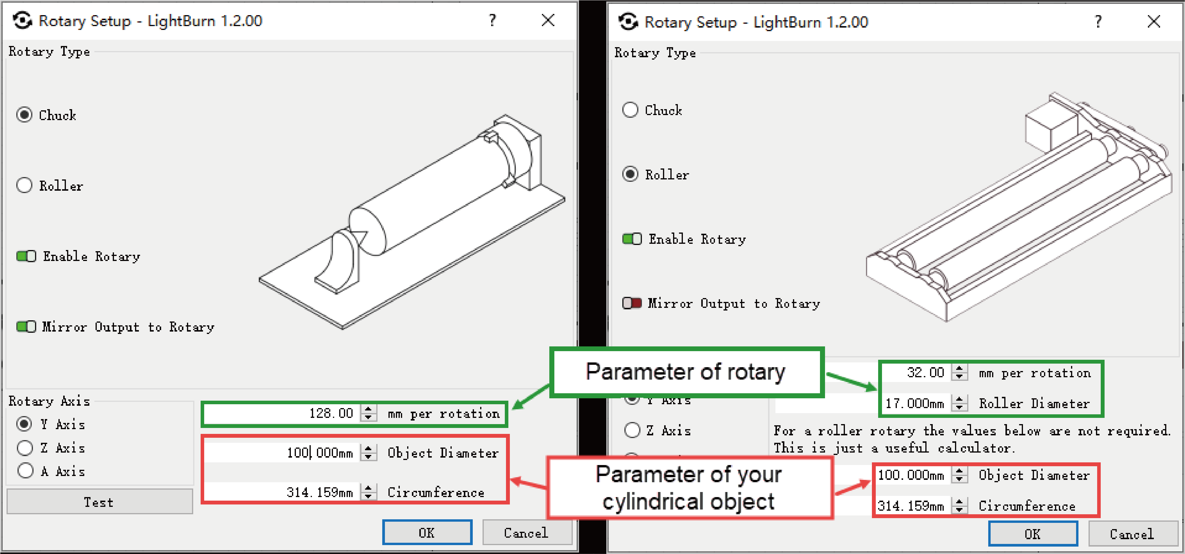Select Roller rotary type in left dialog
The image size is (1185, 554).
[50, 185]
